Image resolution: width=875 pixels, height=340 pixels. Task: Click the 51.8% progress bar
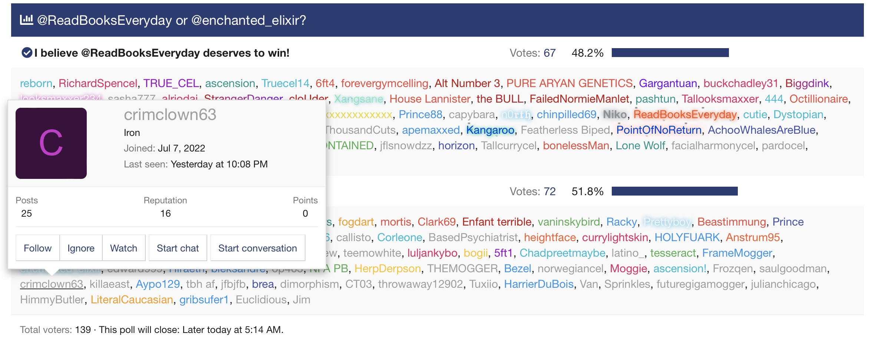click(674, 191)
